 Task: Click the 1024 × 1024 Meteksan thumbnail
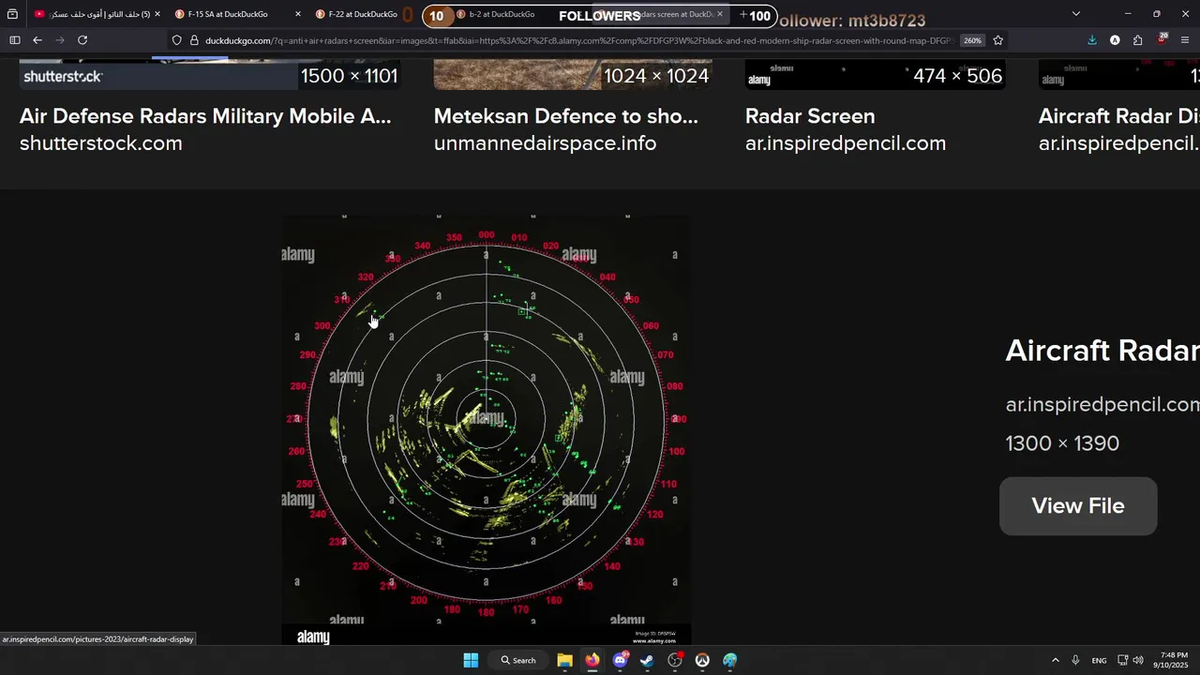point(573,75)
